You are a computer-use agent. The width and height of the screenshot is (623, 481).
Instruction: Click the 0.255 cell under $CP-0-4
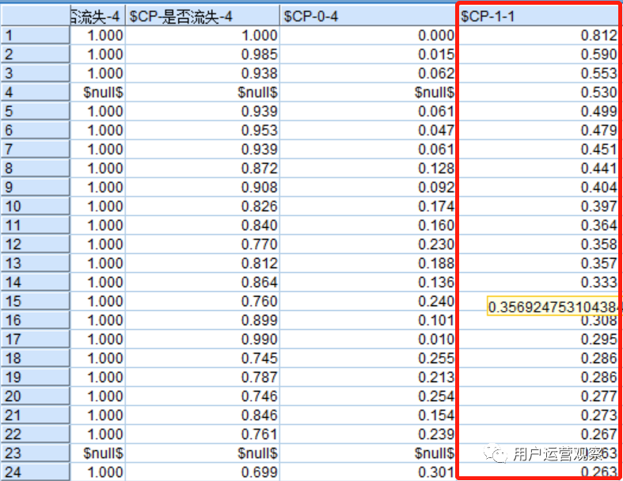[368, 358]
